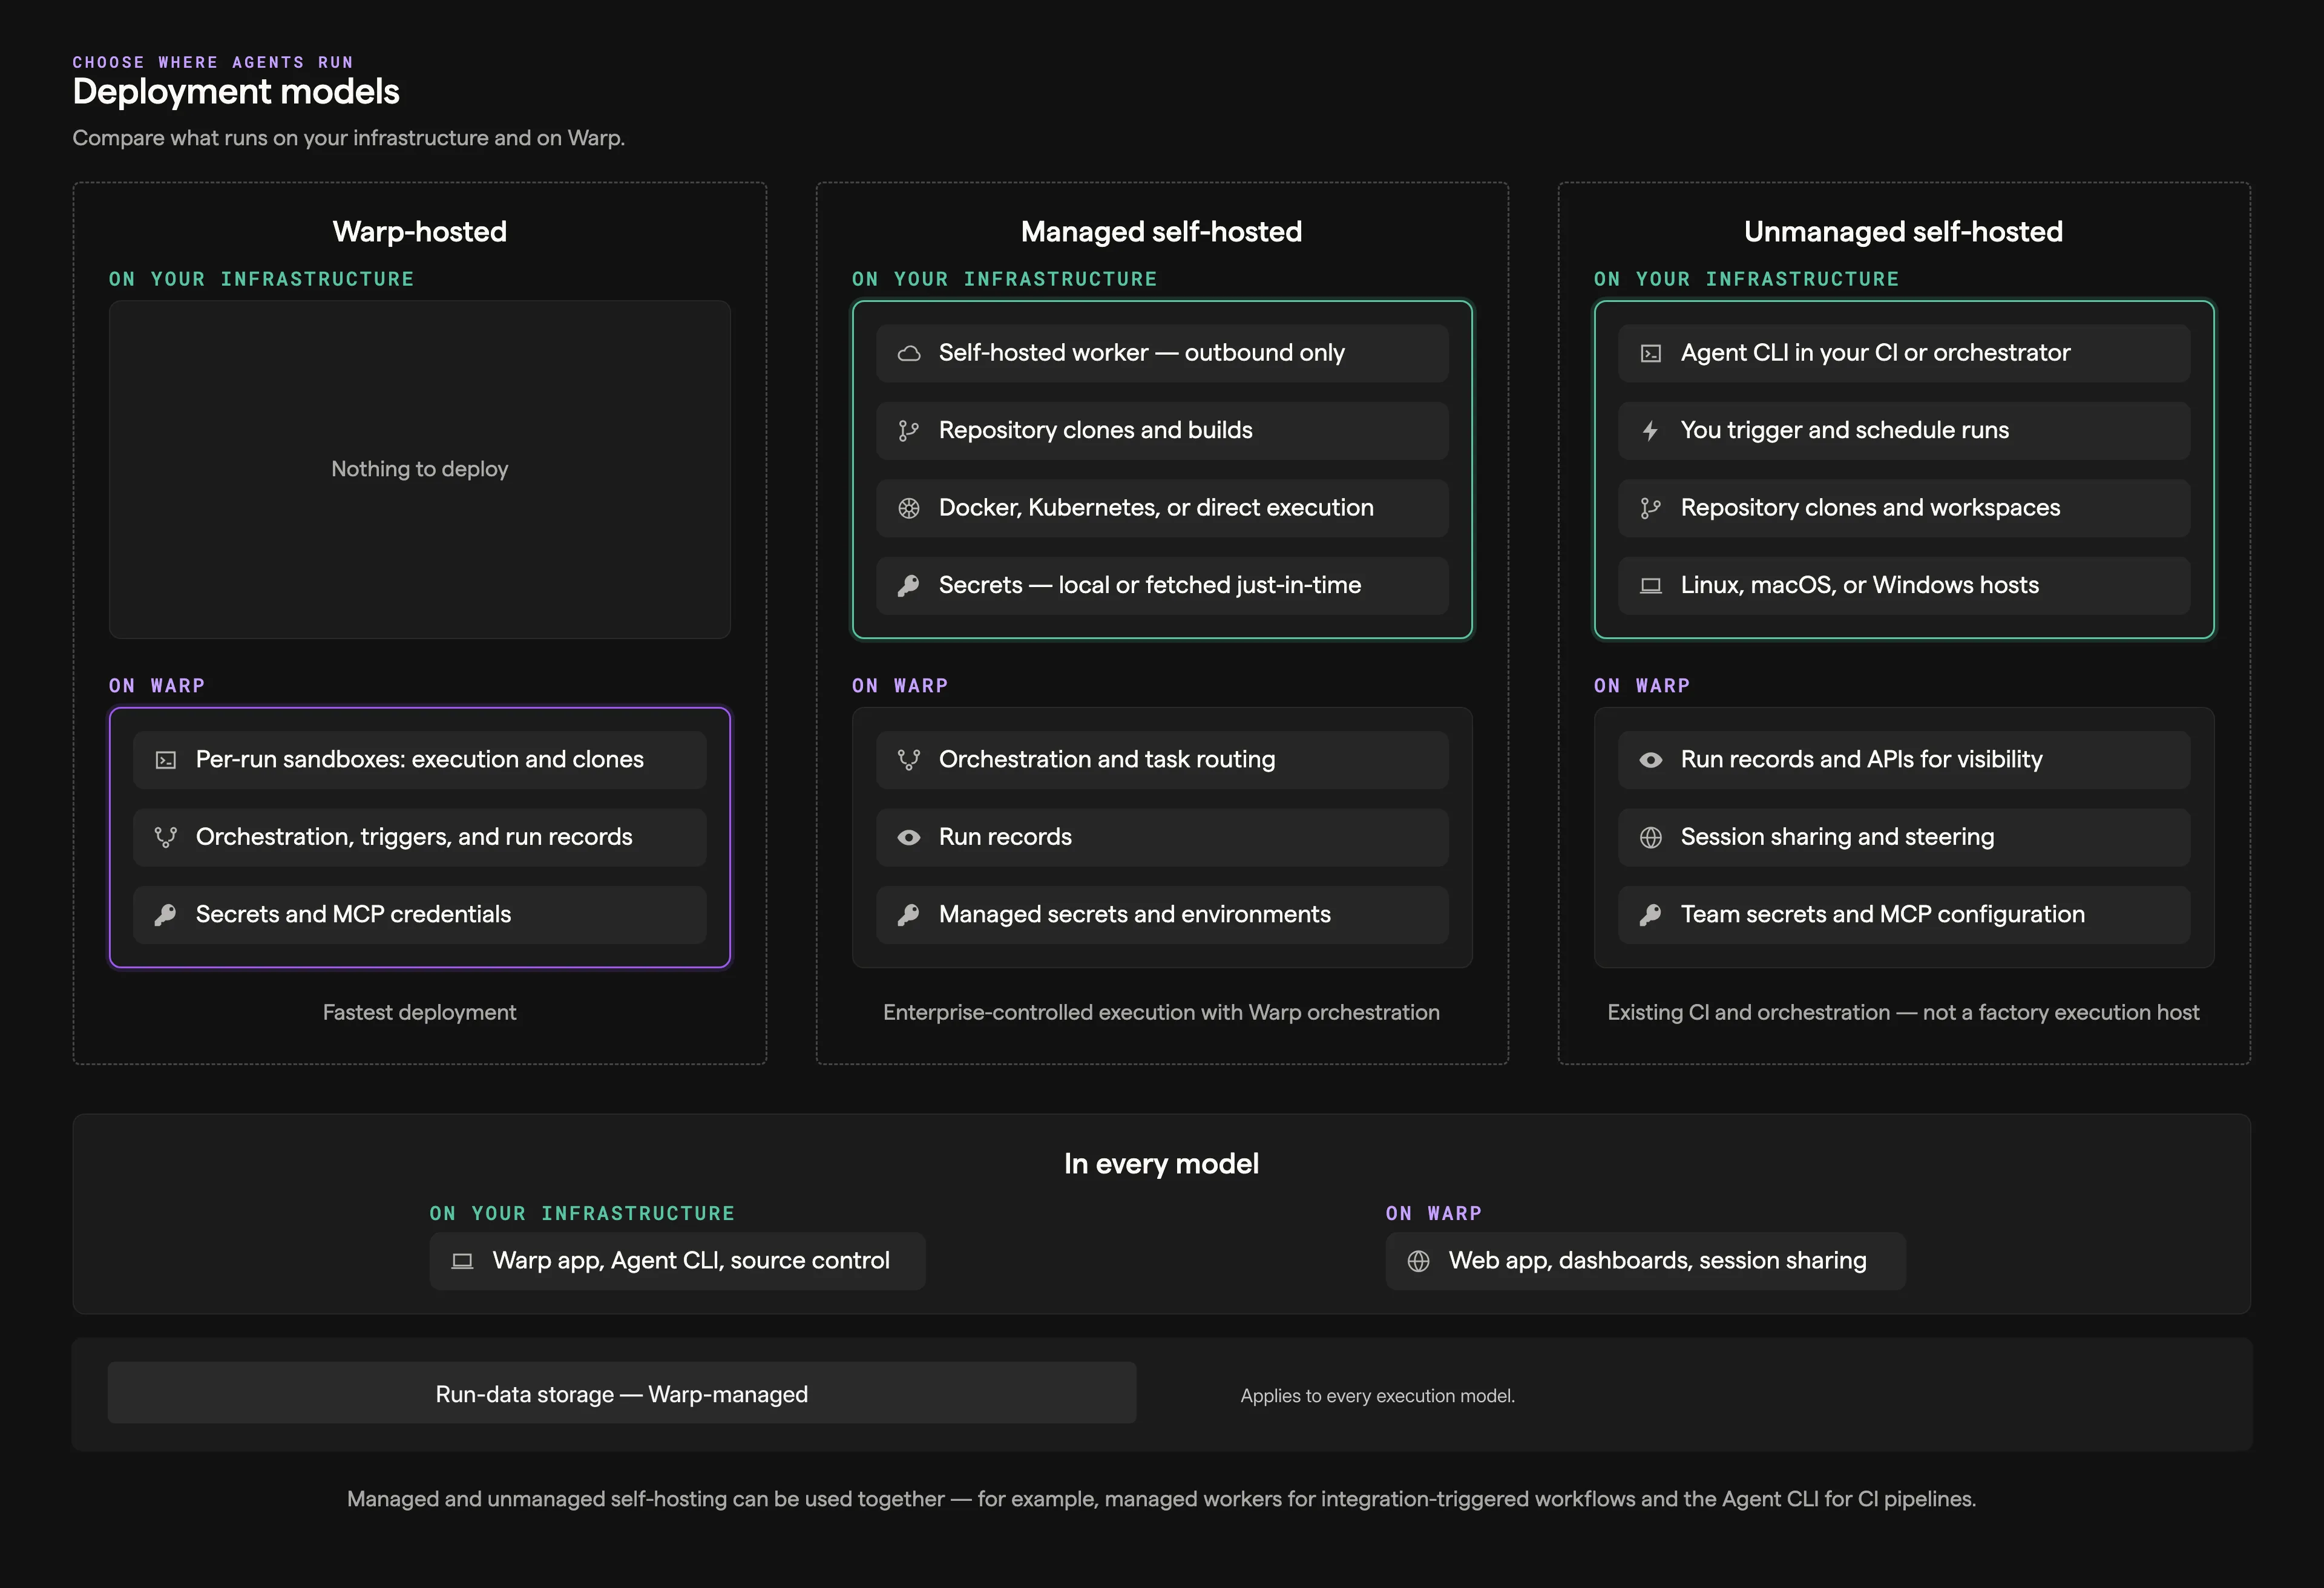Click the eye icon beside Run records and APIs for visibility
Image resolution: width=2324 pixels, height=1588 pixels.
click(x=1650, y=760)
